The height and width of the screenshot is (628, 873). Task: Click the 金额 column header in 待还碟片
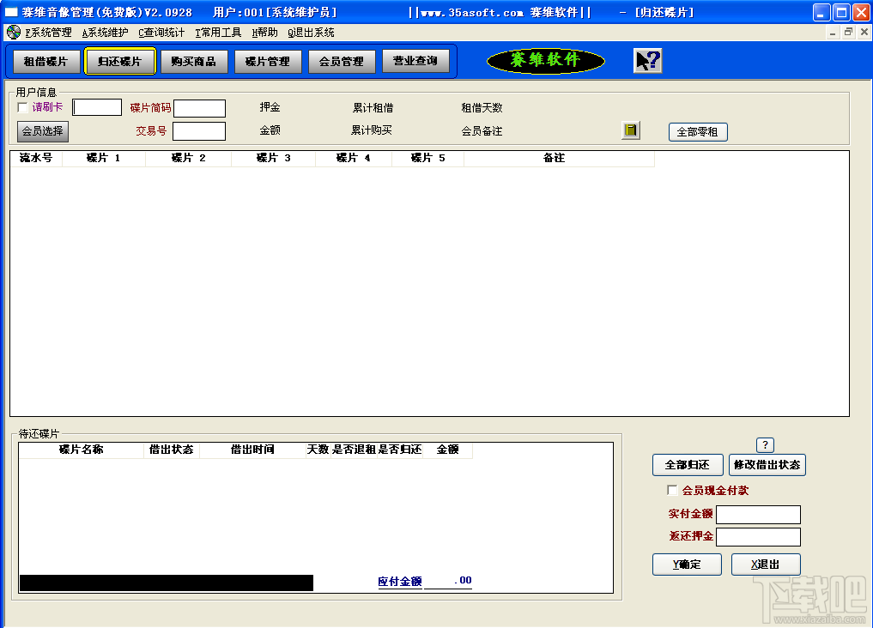(447, 450)
